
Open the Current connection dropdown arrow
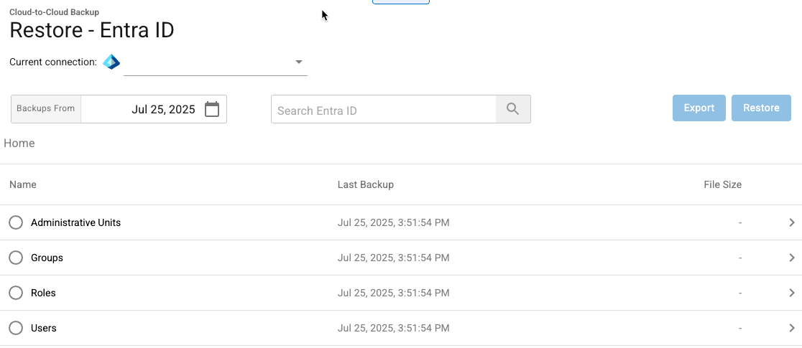coord(299,62)
